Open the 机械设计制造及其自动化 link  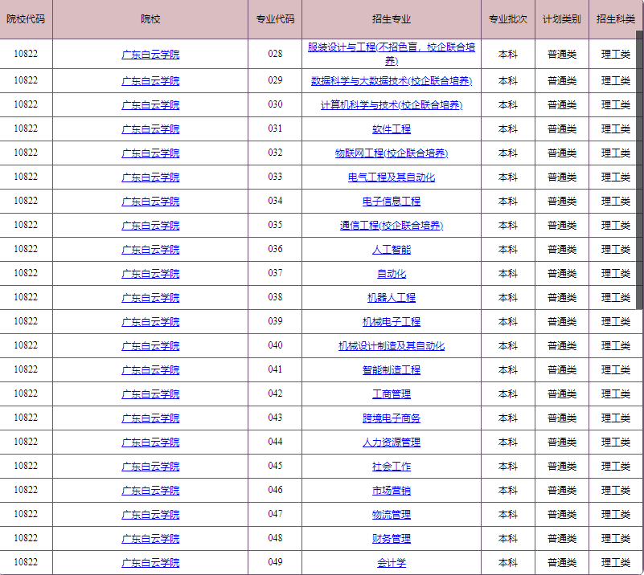pos(391,346)
